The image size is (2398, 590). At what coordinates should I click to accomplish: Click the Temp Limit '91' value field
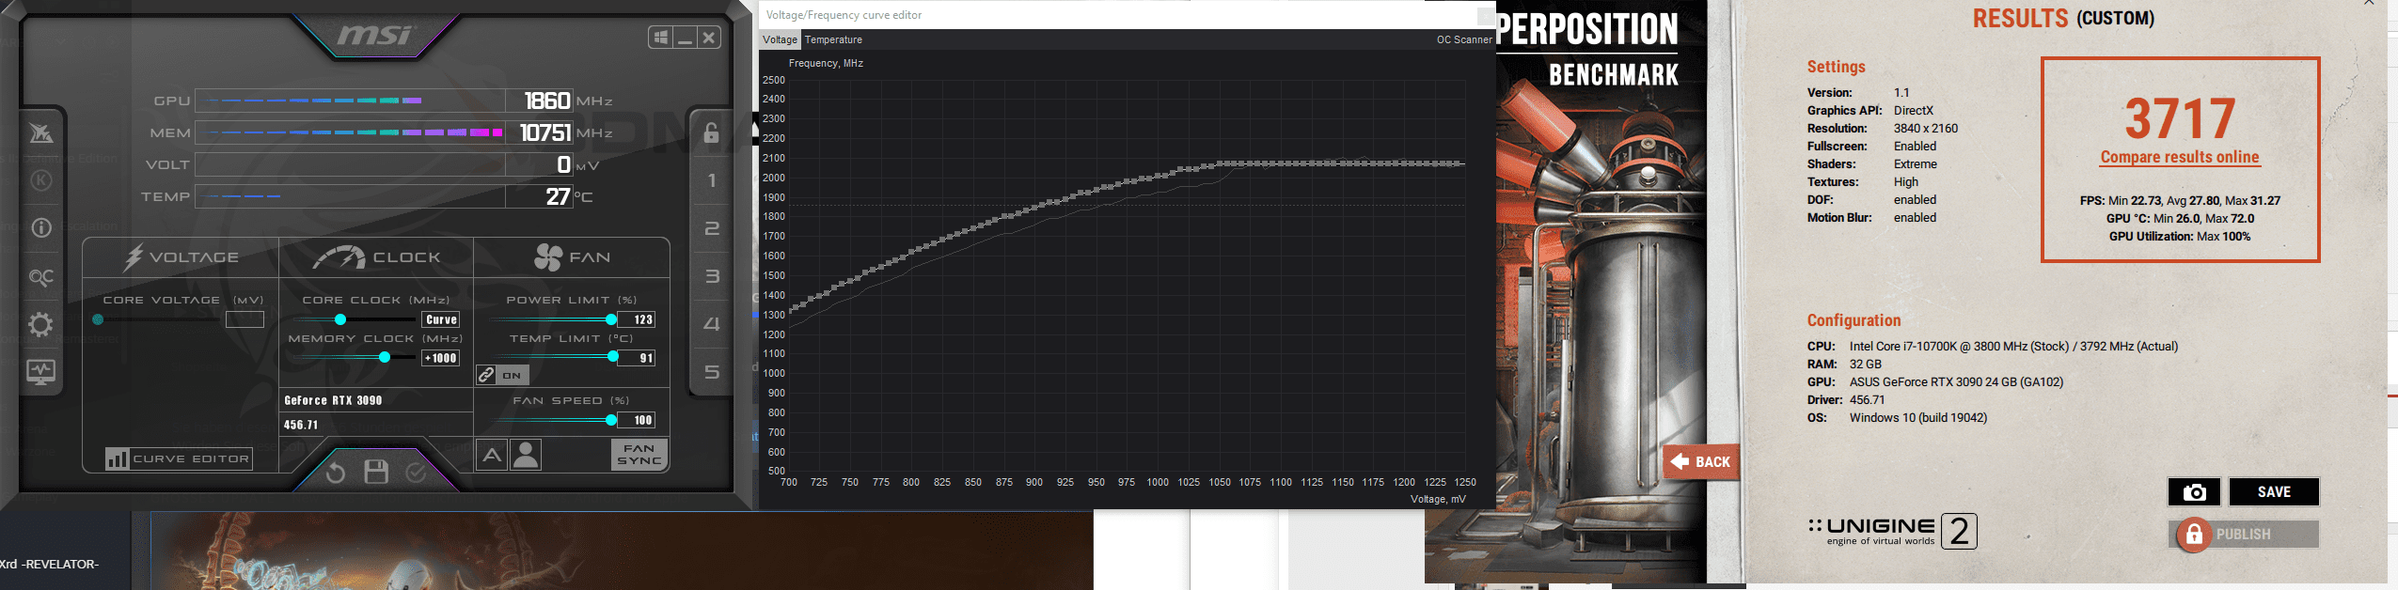click(637, 358)
